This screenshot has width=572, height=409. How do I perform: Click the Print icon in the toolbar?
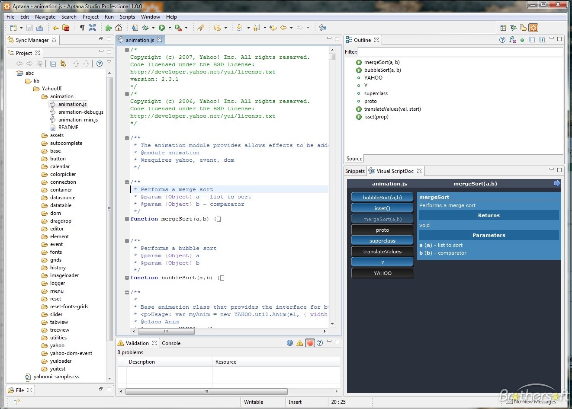click(40, 28)
